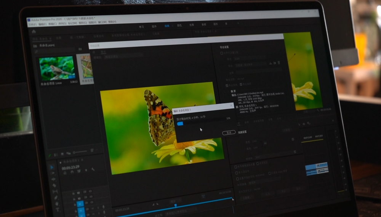Select the 输出 tab in export dialog
The image size is (381, 217).
(x=103, y=52)
